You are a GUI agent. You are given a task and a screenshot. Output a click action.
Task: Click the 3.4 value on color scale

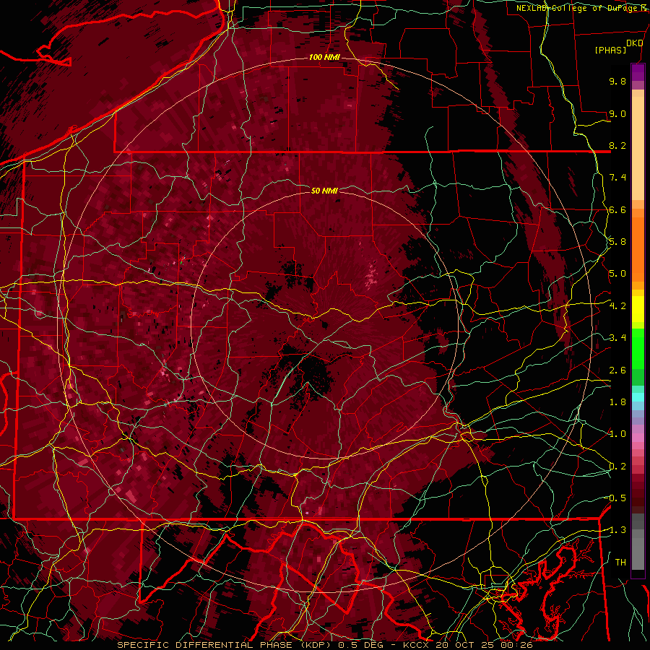[x=617, y=338]
